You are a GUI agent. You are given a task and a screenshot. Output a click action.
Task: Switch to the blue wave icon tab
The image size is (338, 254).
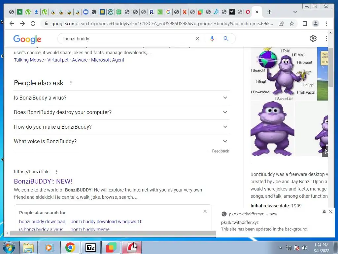click(x=216, y=12)
